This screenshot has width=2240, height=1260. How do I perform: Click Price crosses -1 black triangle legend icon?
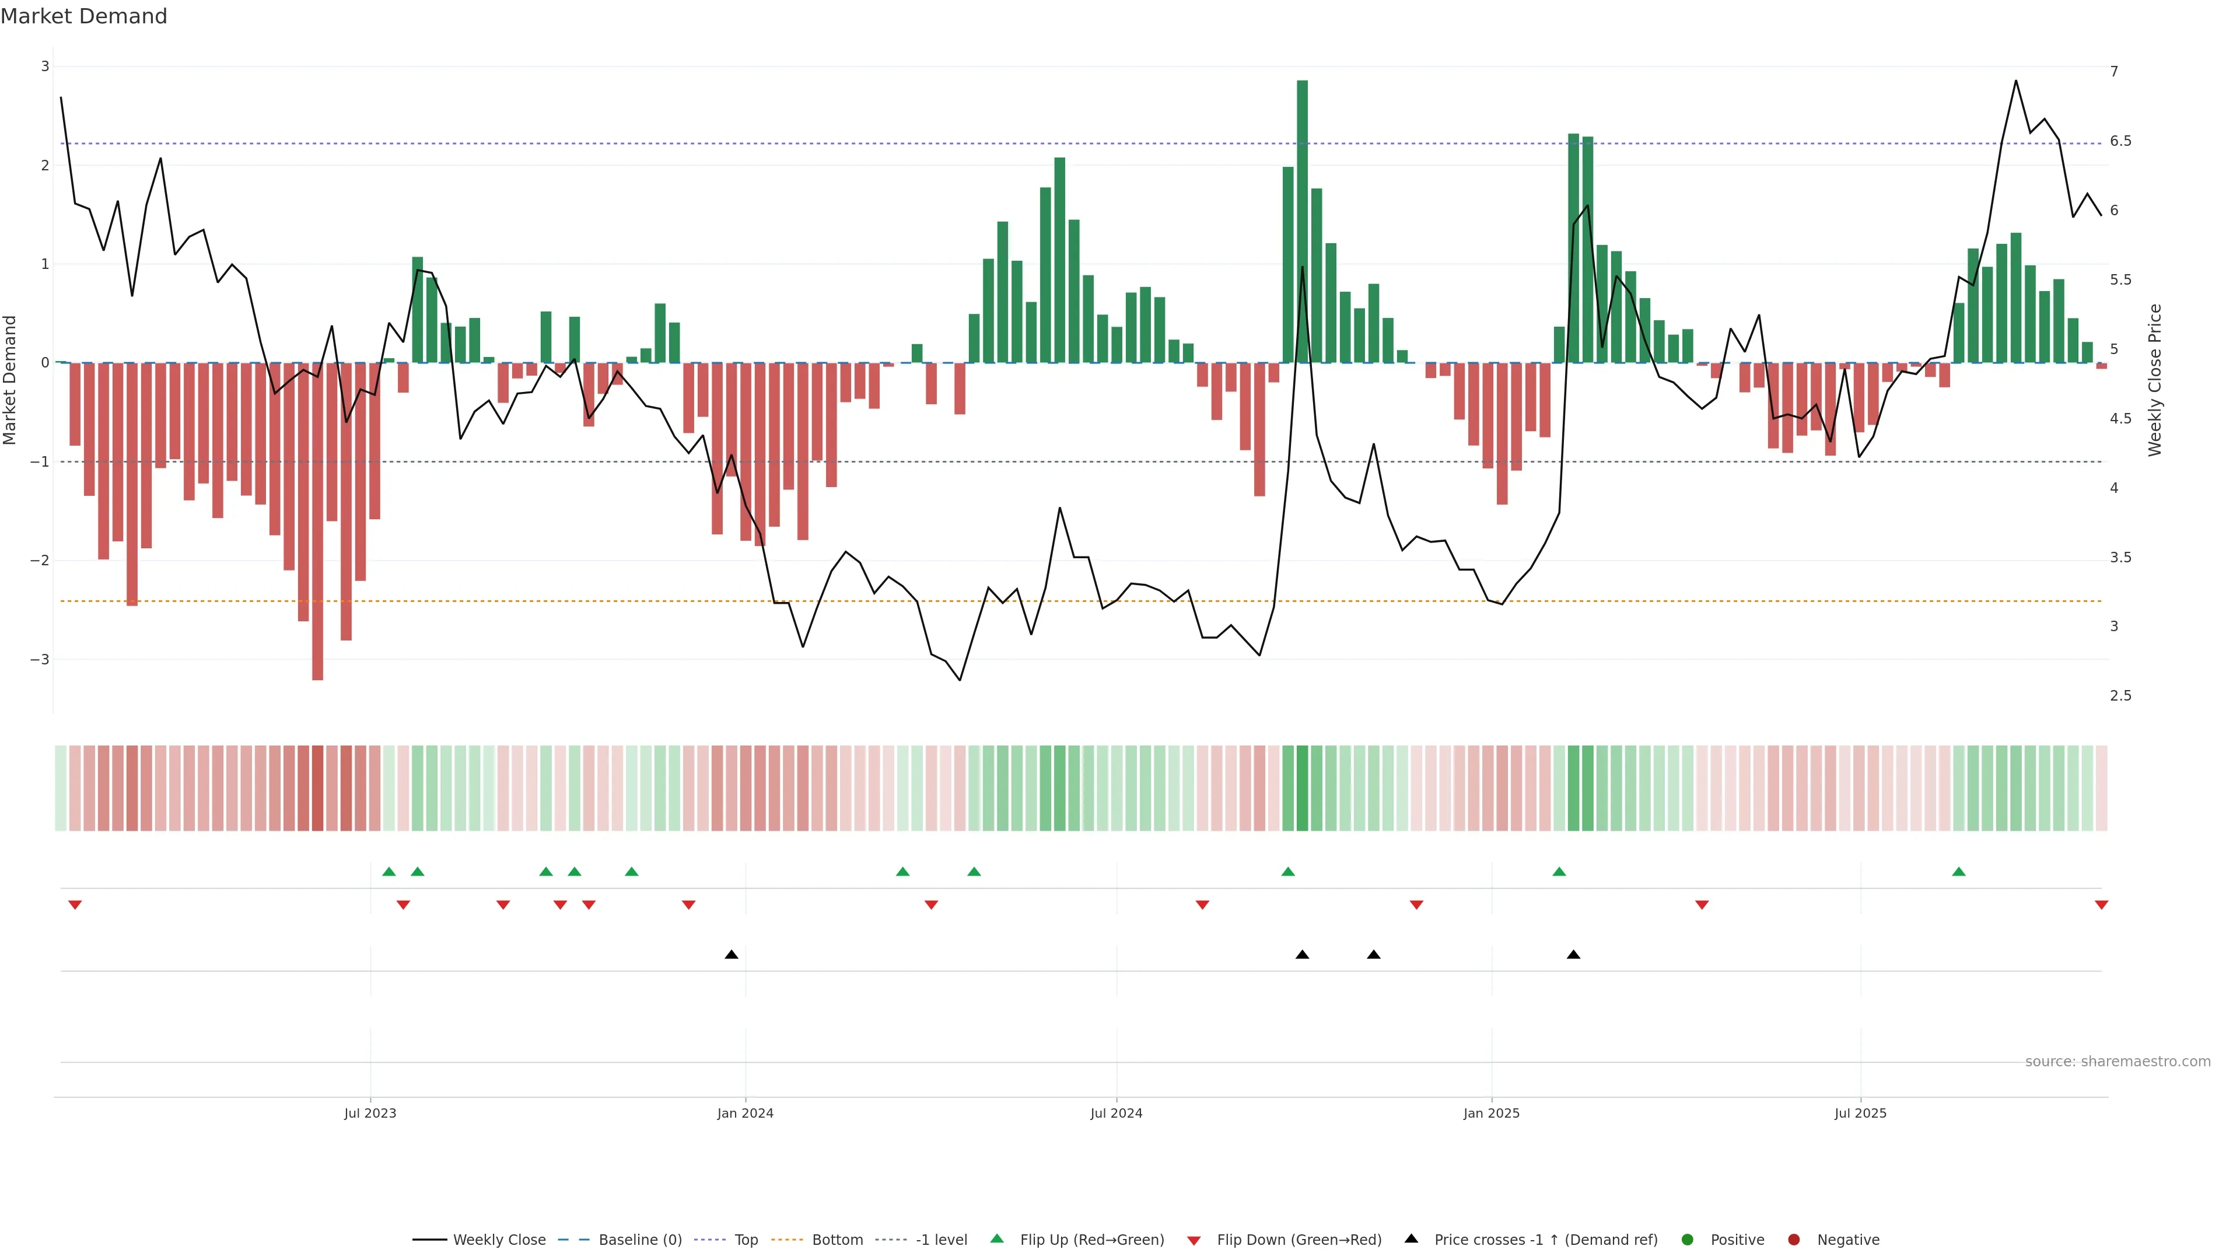pyautogui.click(x=1411, y=1238)
